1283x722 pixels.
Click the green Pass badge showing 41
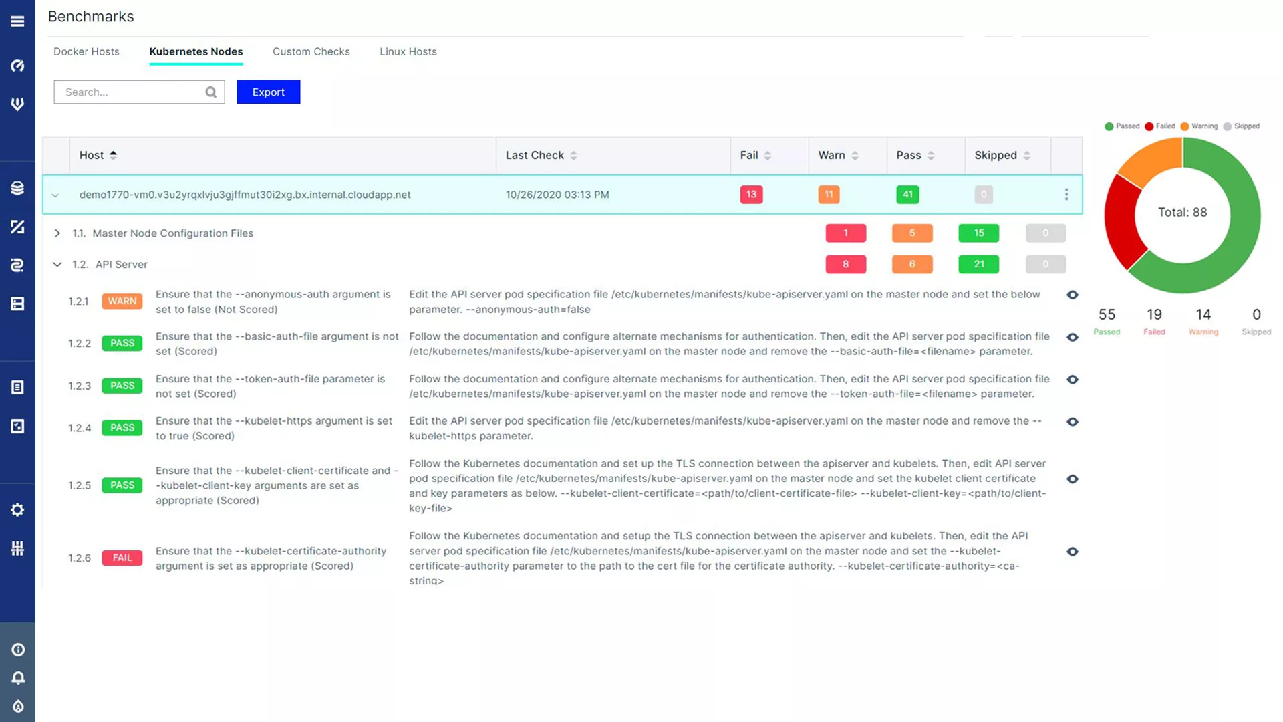[x=907, y=195]
